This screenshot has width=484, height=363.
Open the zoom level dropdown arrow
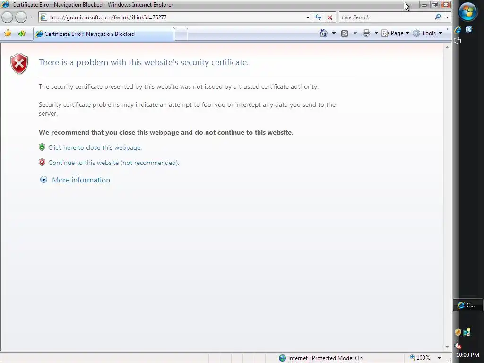tap(439, 358)
